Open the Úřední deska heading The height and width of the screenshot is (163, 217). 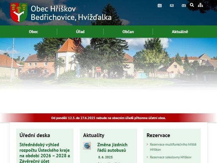[35, 135]
